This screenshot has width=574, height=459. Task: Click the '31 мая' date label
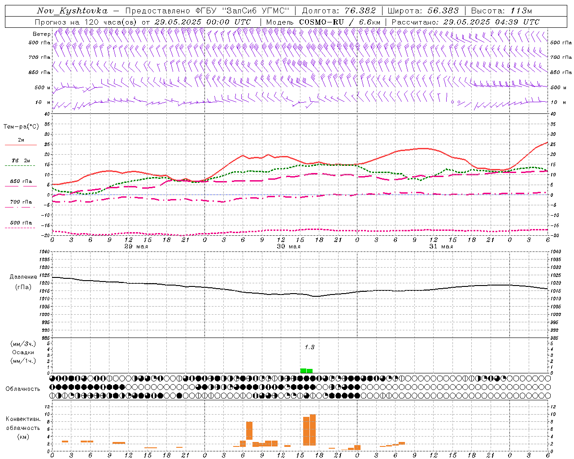[441, 247]
